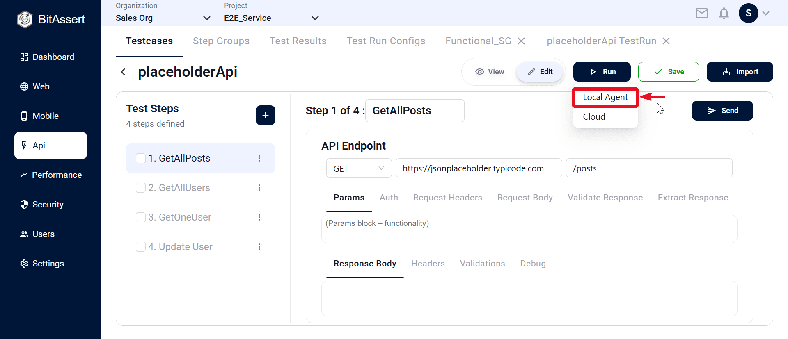The image size is (788, 339).
Task: Open the mail inbox icon
Action: pyautogui.click(x=702, y=13)
